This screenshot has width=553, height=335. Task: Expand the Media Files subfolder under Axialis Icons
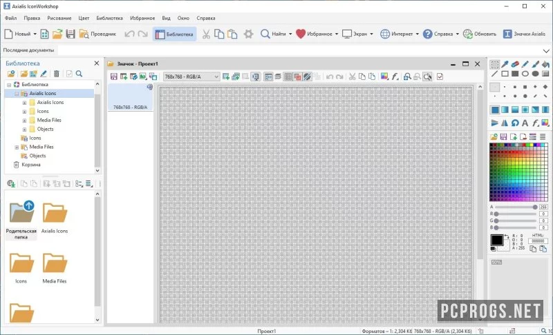24,121
